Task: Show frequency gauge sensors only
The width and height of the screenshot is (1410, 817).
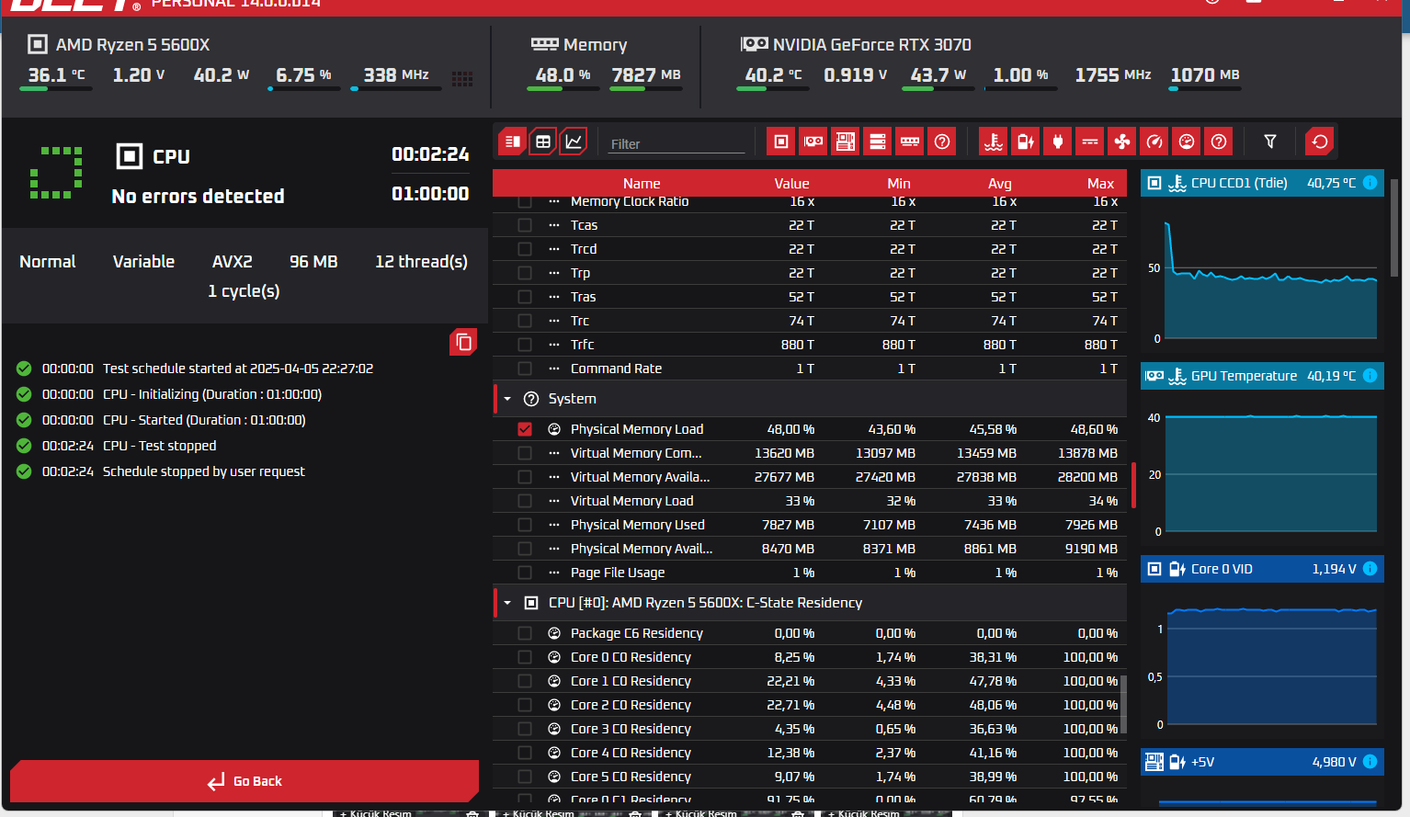Action: click(x=1154, y=142)
